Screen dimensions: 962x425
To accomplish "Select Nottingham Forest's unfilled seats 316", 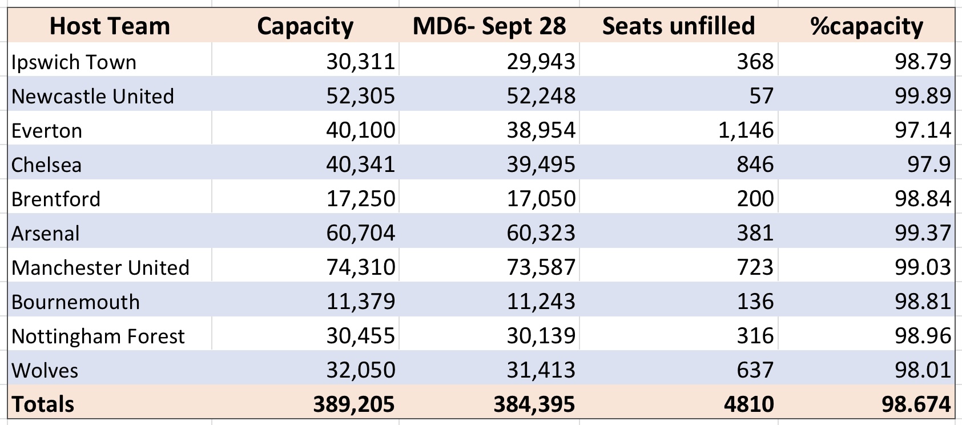I will click(678, 334).
